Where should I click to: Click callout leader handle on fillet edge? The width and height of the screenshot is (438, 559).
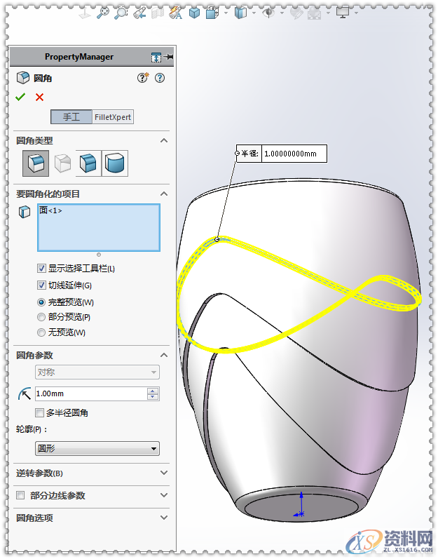(217, 239)
